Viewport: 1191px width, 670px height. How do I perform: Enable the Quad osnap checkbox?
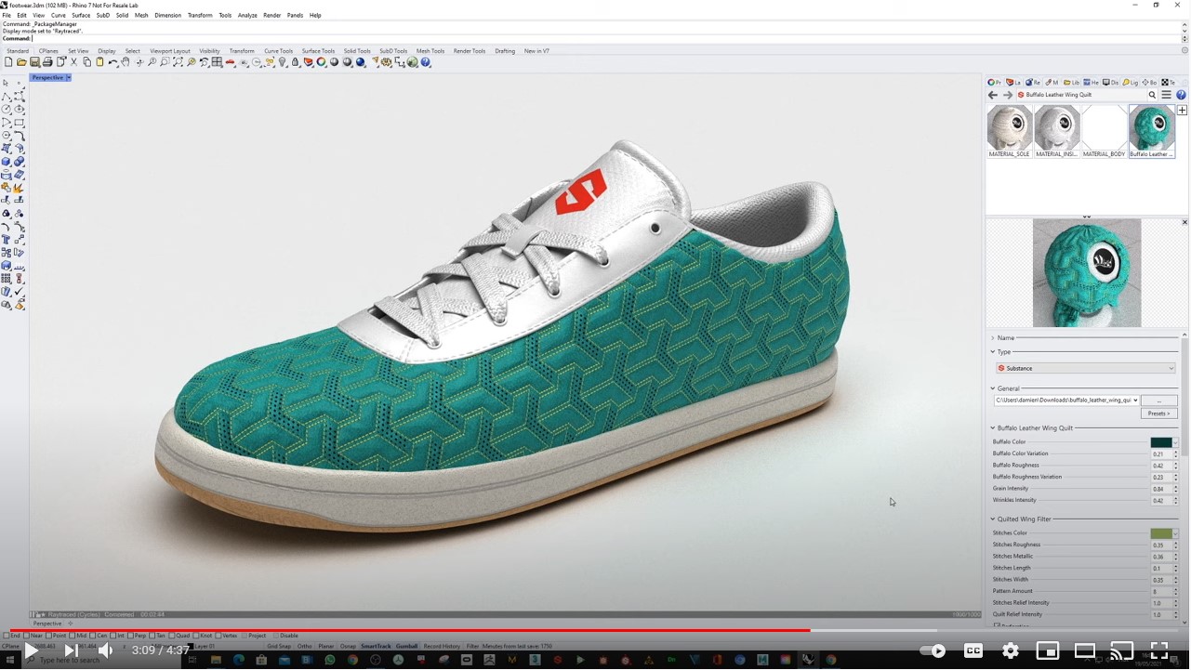coord(173,636)
